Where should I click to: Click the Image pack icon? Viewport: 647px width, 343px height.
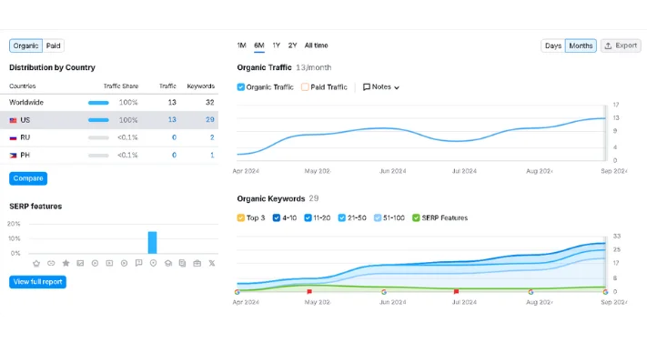(80, 263)
